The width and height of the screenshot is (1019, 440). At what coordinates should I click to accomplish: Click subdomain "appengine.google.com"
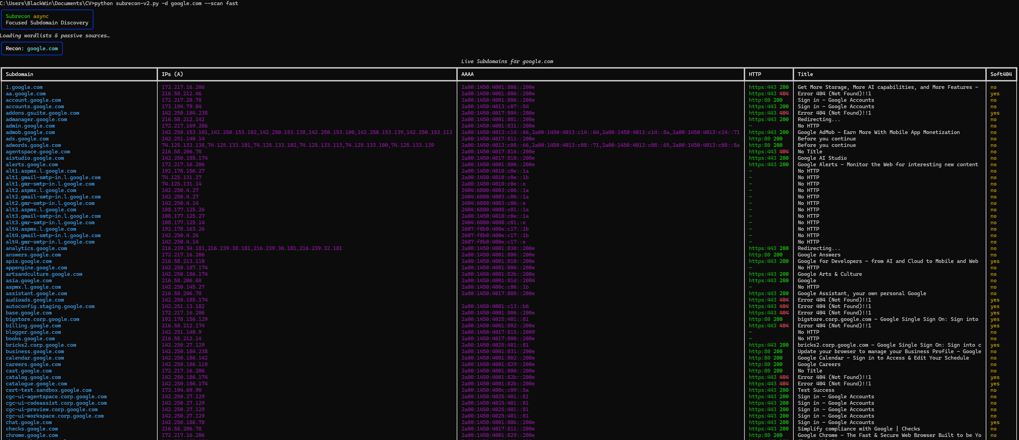(x=36, y=268)
